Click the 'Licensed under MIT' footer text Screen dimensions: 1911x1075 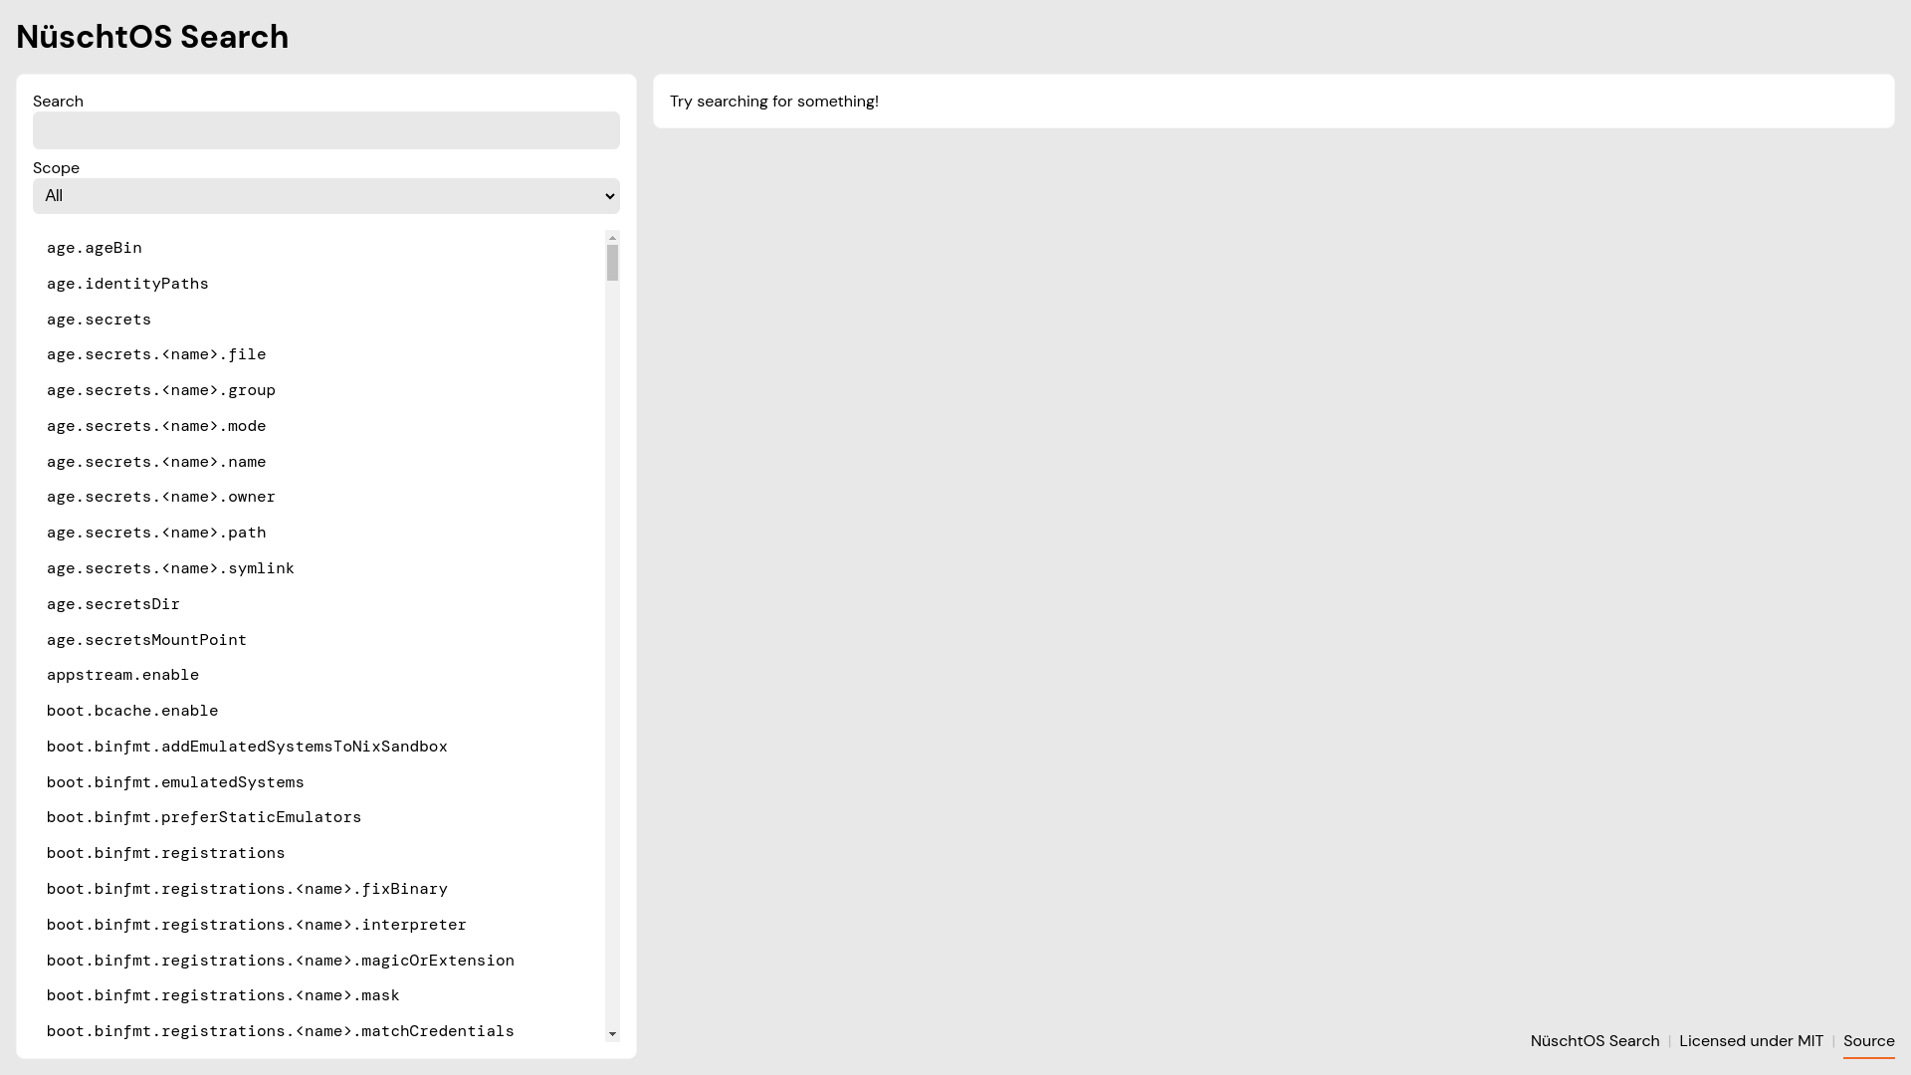click(x=1751, y=1041)
